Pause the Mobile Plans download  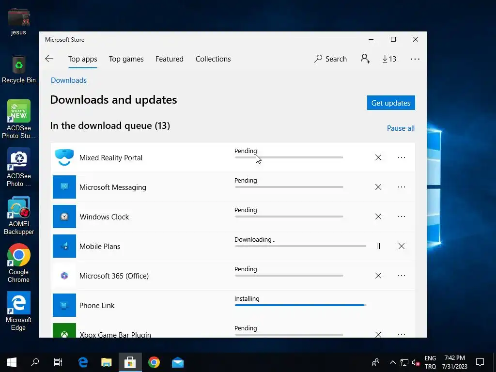378,246
